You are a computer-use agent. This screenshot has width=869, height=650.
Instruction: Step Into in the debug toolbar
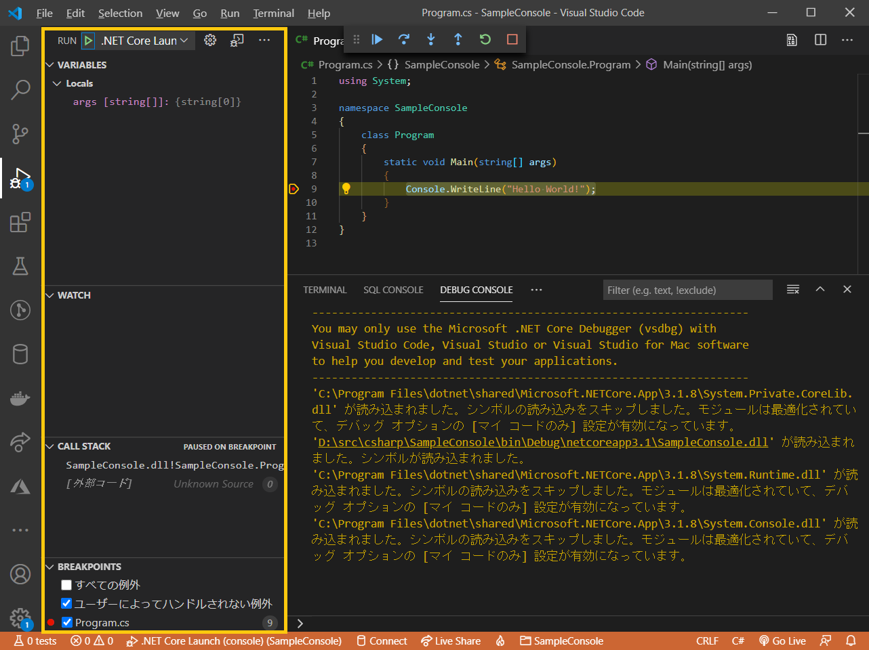click(431, 39)
